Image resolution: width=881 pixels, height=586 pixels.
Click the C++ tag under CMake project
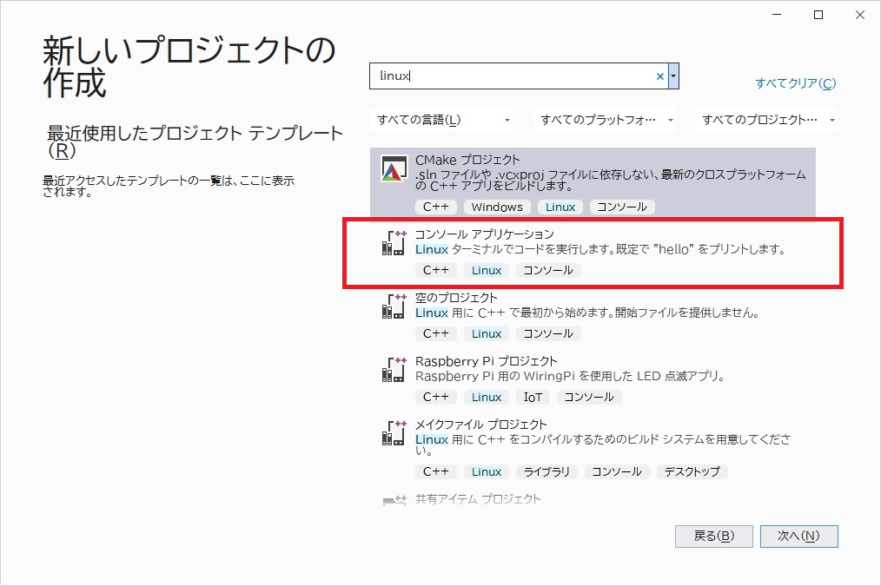point(436,207)
